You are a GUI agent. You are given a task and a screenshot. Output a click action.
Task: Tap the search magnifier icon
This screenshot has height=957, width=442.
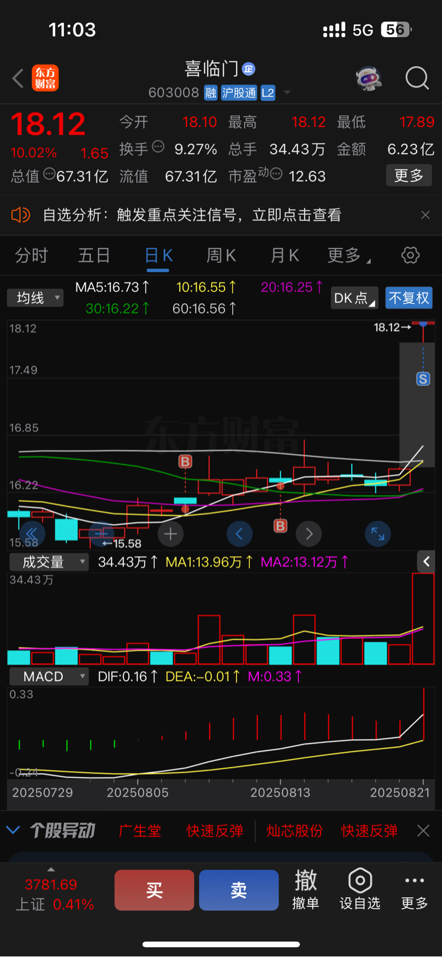[417, 78]
